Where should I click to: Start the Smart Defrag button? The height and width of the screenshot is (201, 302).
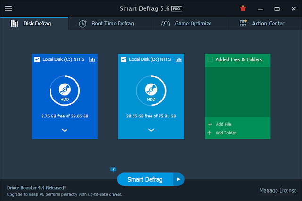145,179
